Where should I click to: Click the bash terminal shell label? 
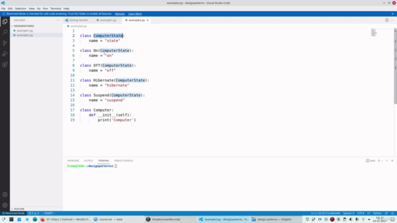point(371,160)
